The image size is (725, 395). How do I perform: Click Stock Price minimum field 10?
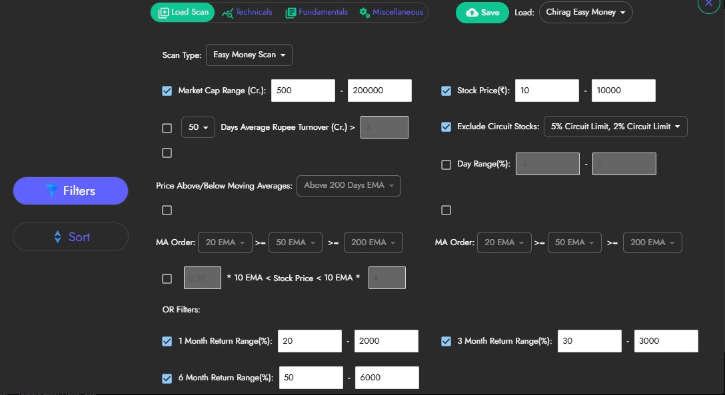pos(547,91)
